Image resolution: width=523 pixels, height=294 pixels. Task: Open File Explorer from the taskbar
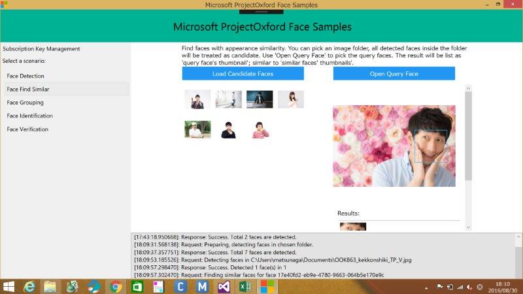(x=50, y=287)
